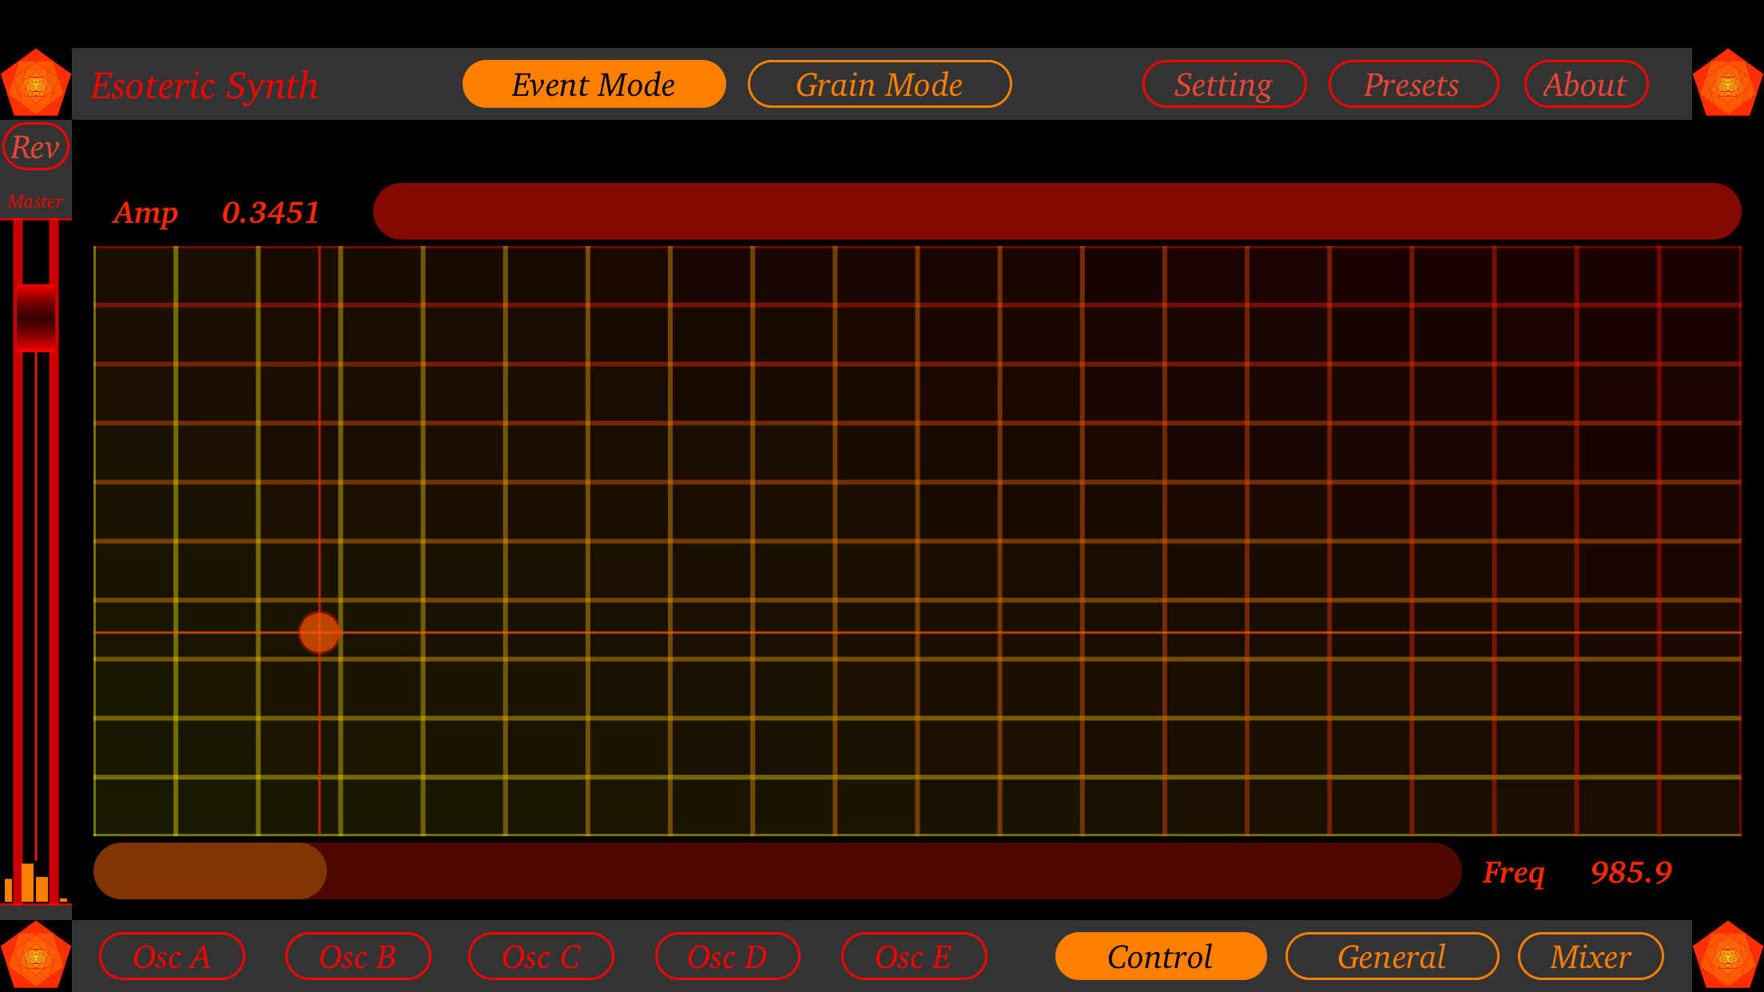View the About dialog

(1585, 84)
